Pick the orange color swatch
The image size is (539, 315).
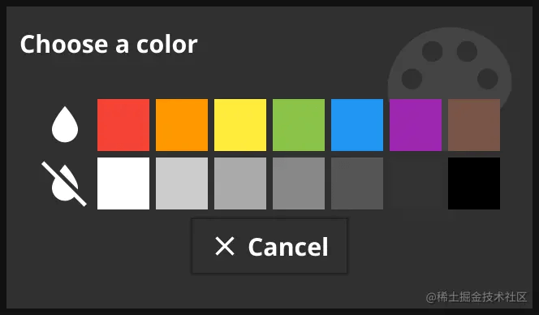(x=182, y=125)
